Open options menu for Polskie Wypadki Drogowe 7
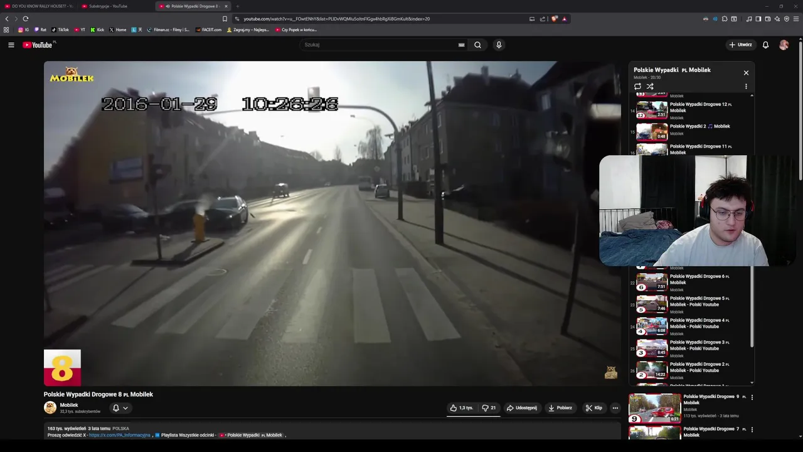The width and height of the screenshot is (803, 452). point(752,429)
